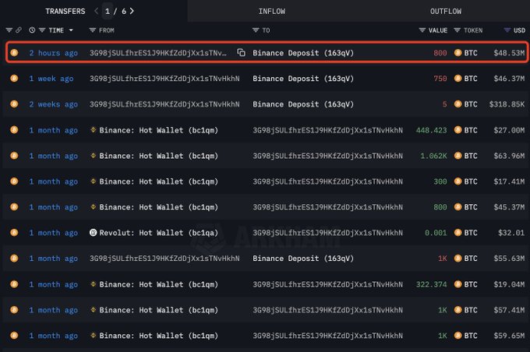Screen dimensions: 530x352
Task: Select the 0.001 value
Action: 436,233
